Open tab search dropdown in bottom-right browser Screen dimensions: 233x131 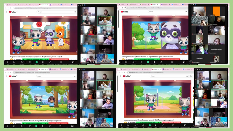pos(119,69)
